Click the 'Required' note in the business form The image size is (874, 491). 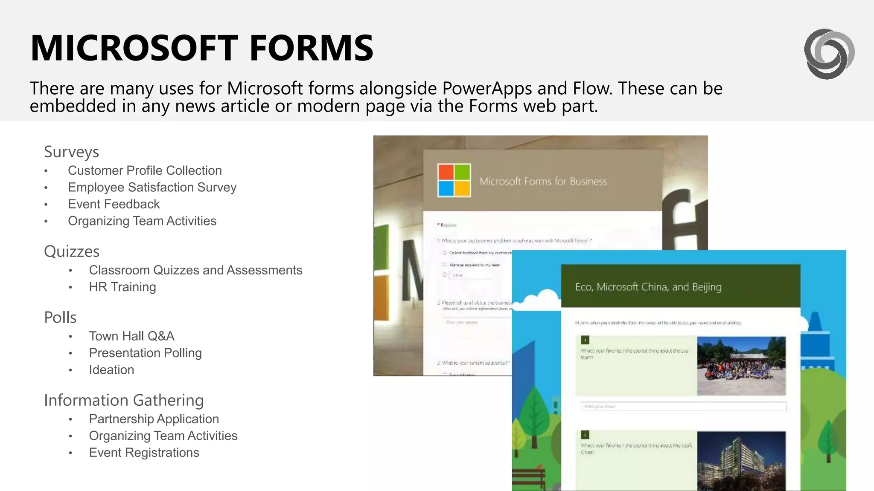click(447, 225)
